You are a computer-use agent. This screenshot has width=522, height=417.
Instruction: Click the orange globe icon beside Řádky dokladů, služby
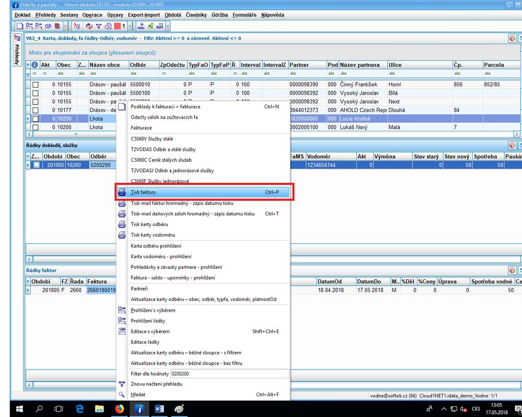pos(512,145)
